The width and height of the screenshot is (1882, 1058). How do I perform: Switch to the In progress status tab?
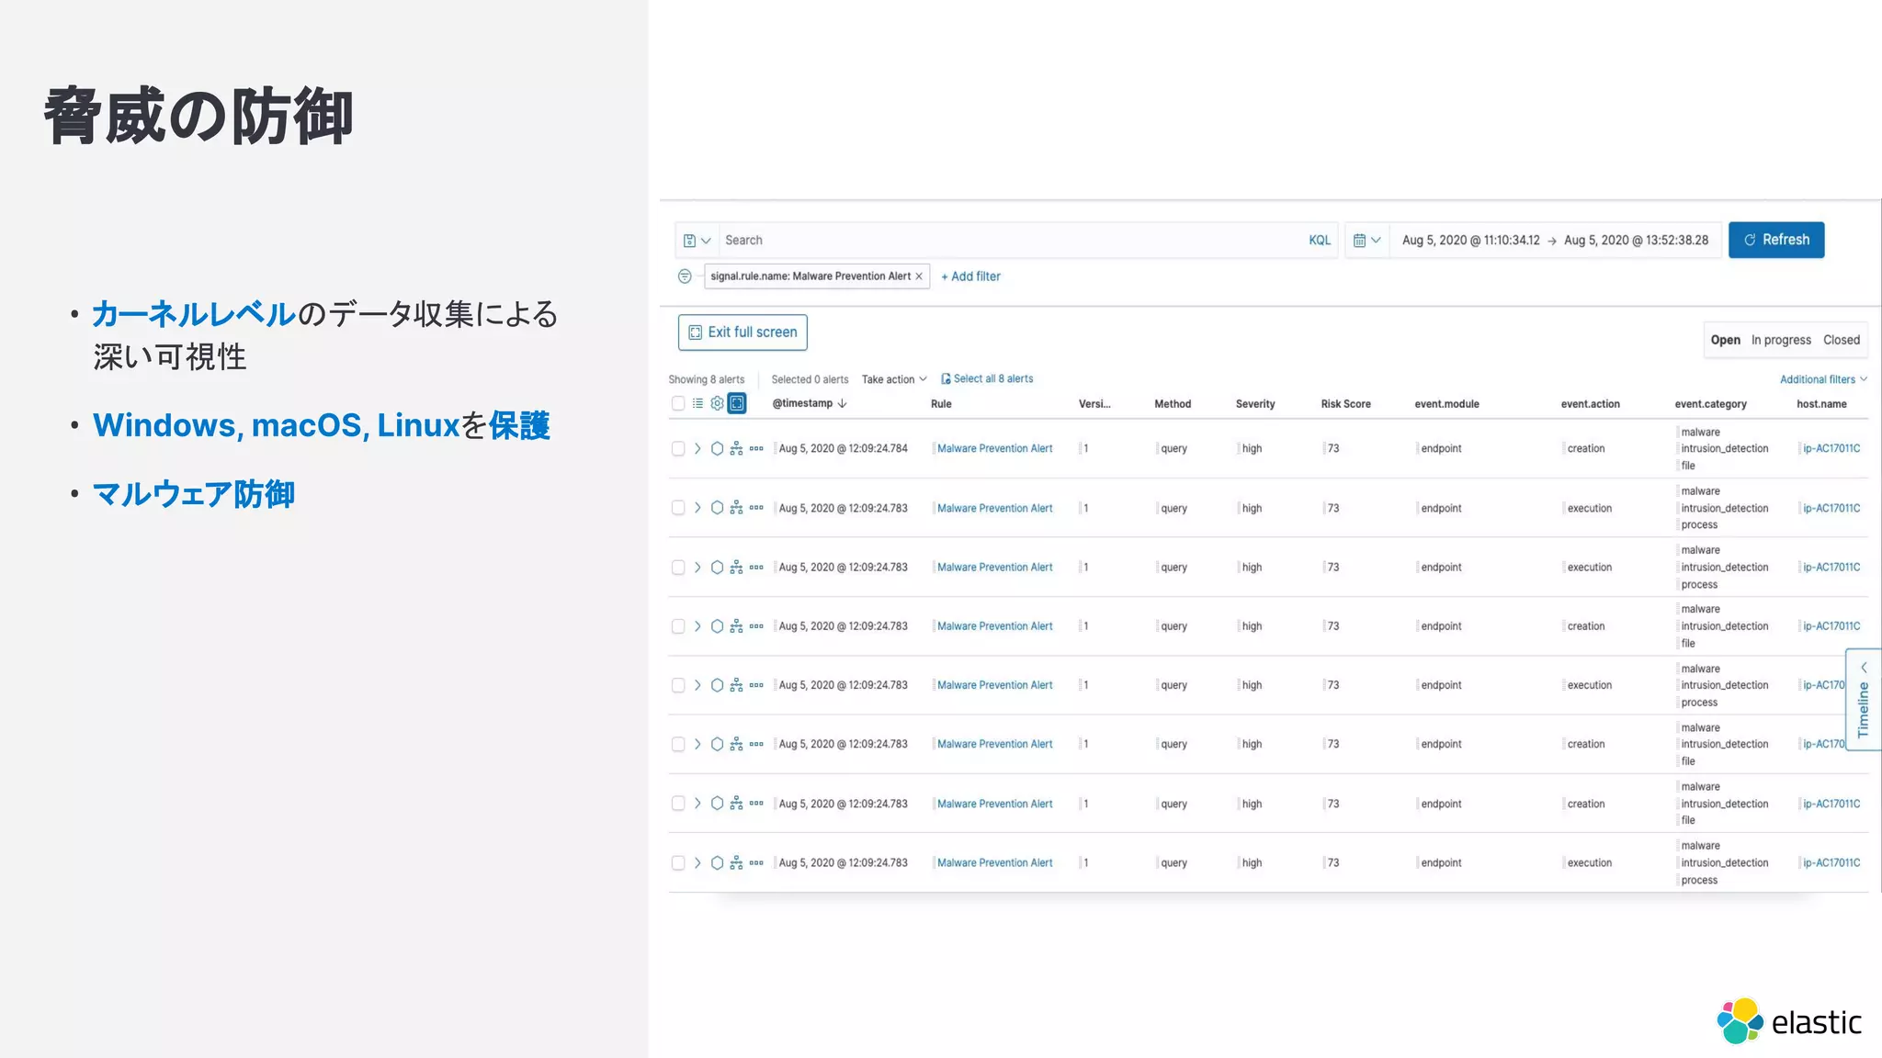[1781, 340]
